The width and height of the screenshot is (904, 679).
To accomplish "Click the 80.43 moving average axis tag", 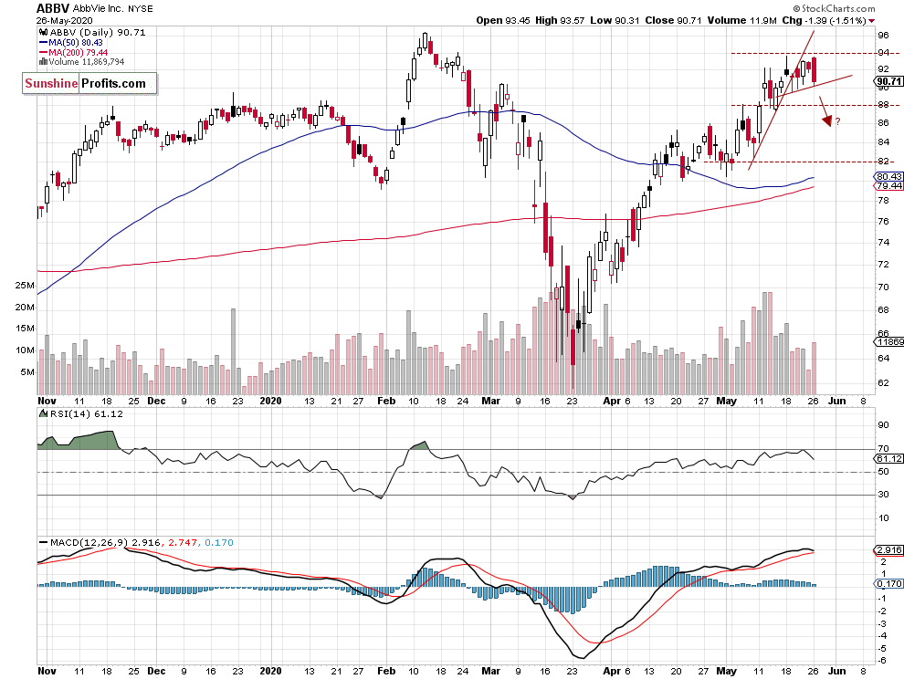I will 889,176.
